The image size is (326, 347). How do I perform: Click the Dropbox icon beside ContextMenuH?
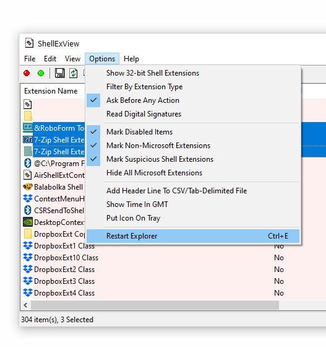tap(28, 198)
